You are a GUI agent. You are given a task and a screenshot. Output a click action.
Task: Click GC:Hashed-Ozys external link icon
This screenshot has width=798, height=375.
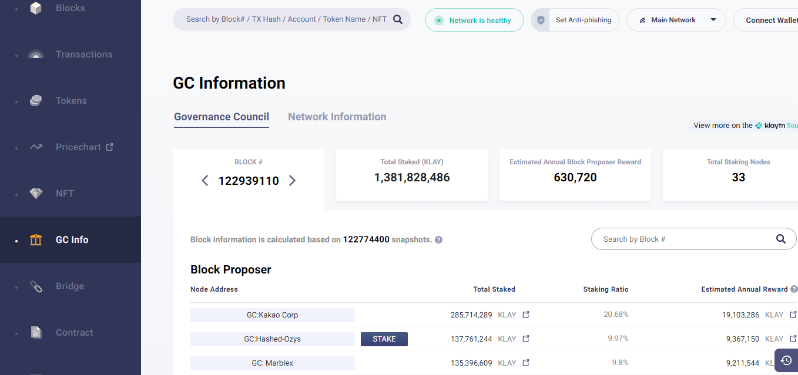pyautogui.click(x=525, y=339)
